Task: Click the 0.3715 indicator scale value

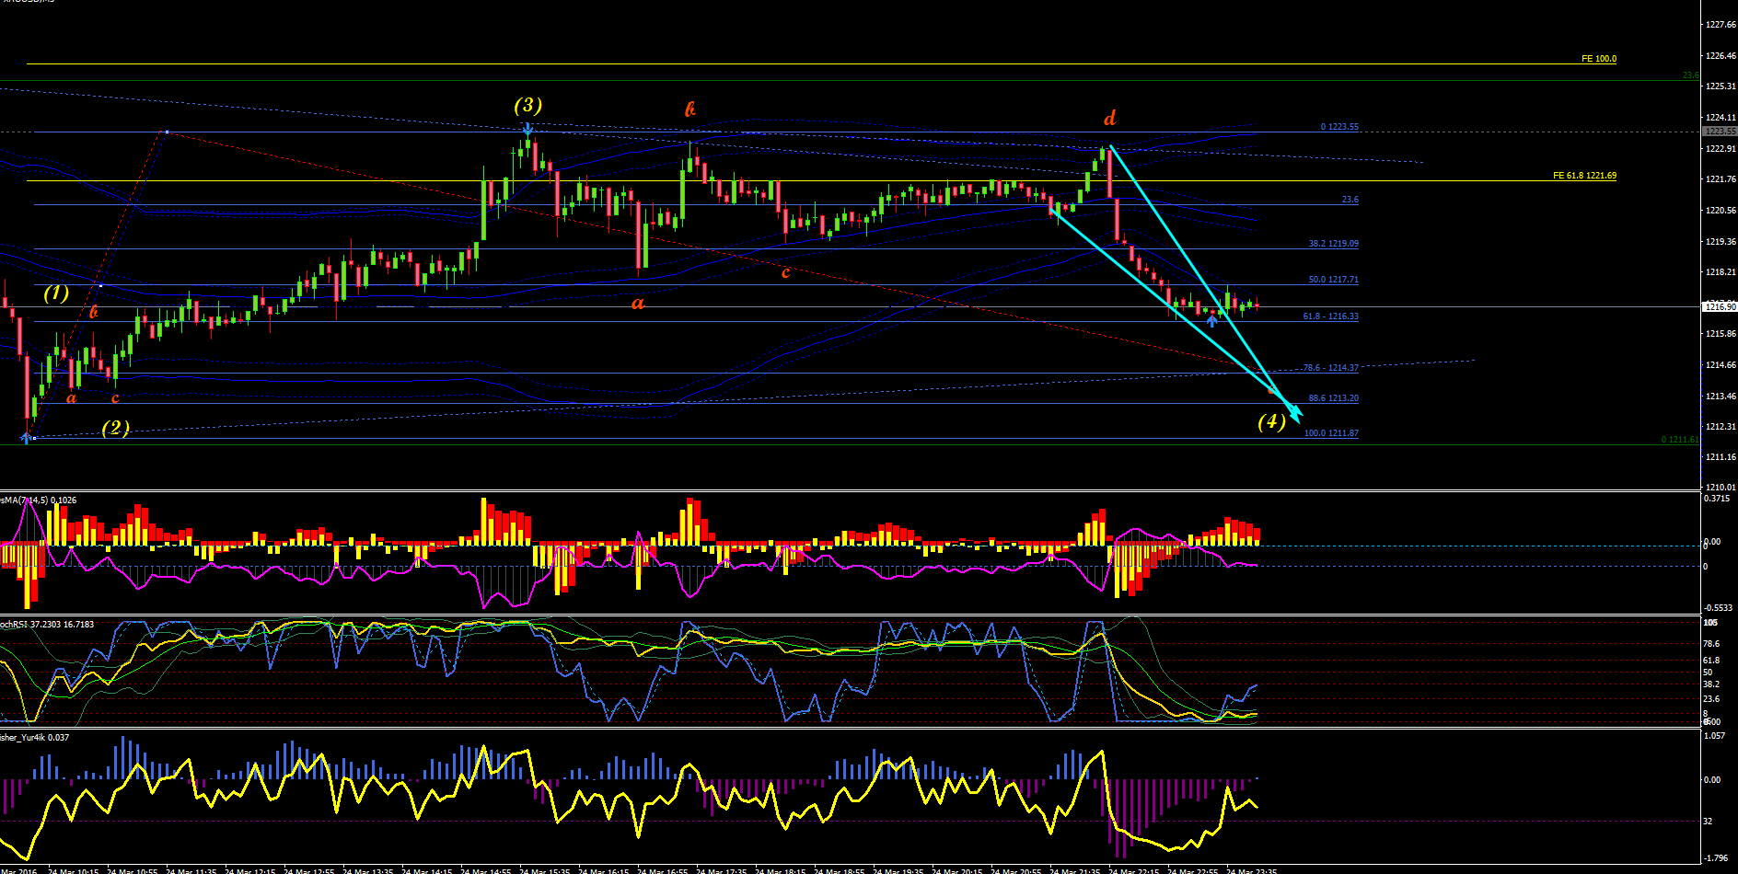Action: click(1717, 499)
